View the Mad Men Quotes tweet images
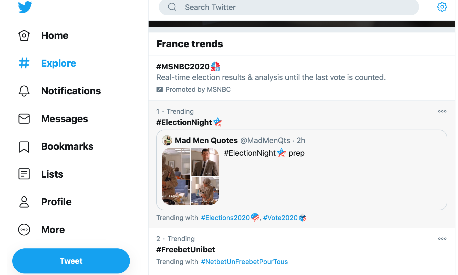The height and width of the screenshot is (275, 458). coord(190,176)
